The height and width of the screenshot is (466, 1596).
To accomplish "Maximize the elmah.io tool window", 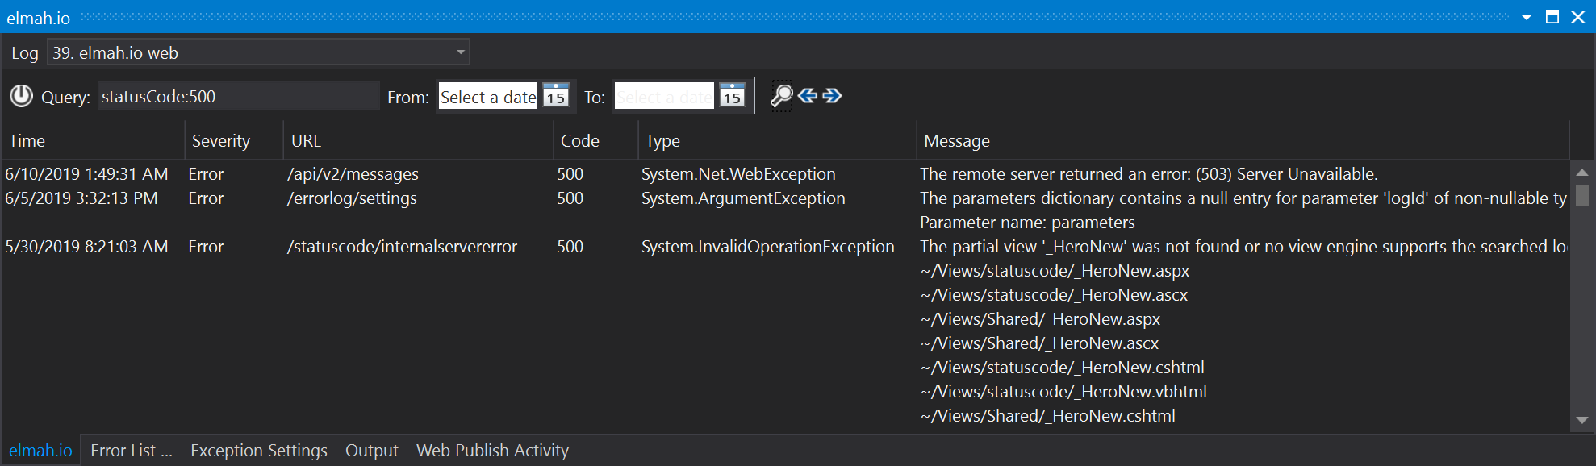I will [x=1552, y=17].
